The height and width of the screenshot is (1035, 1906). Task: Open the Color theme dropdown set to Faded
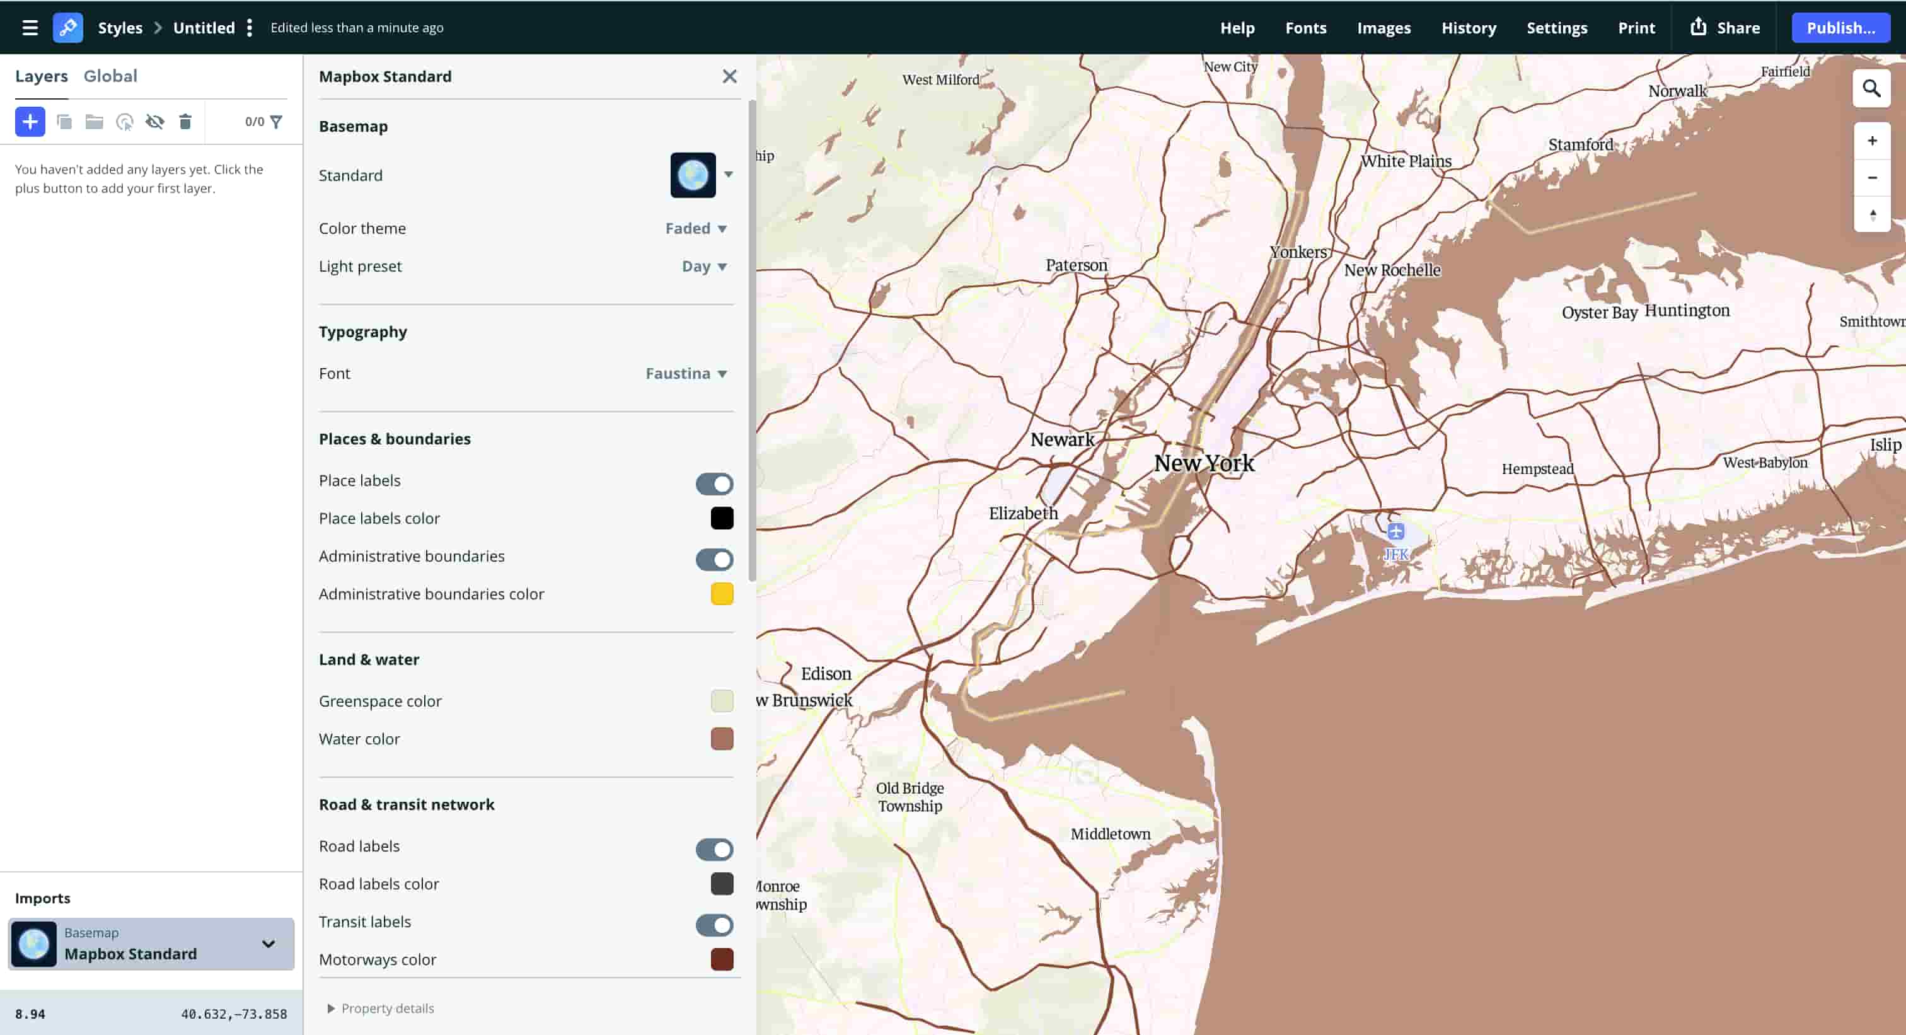(695, 228)
